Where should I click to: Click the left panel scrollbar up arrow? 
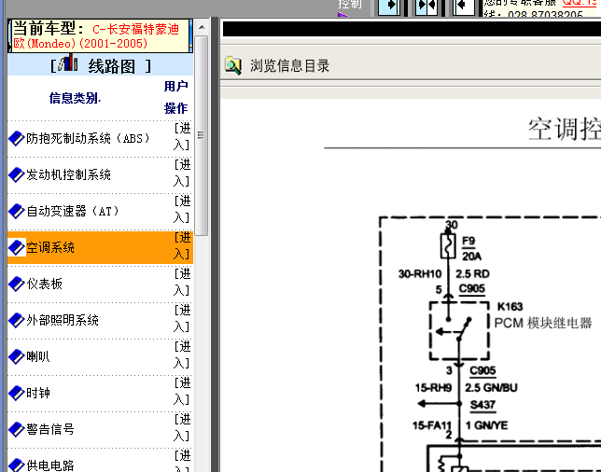pos(202,27)
